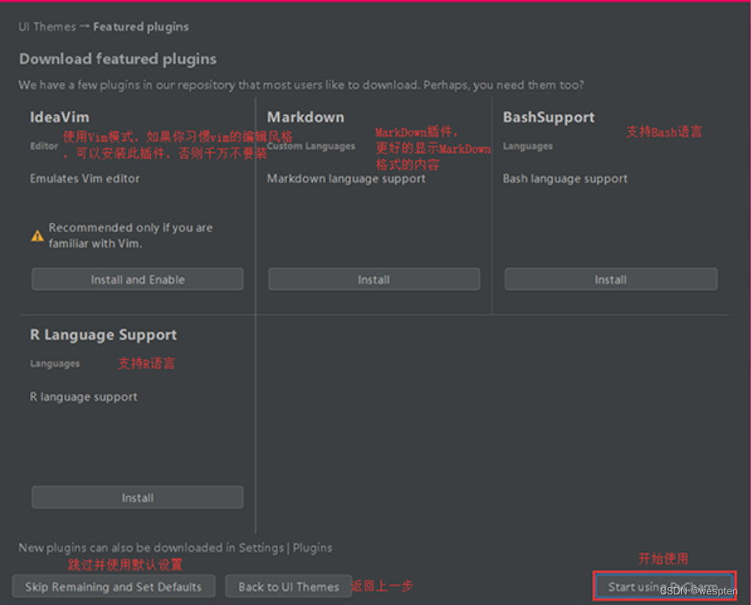751x605 pixels.
Task: Click 'Recommended only if you are familiar' warning text
Action: [x=131, y=235]
